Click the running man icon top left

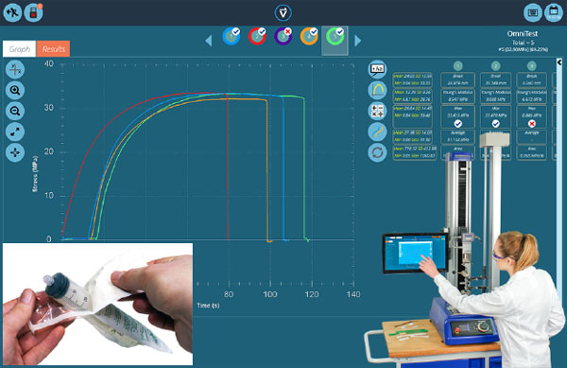(x=12, y=12)
